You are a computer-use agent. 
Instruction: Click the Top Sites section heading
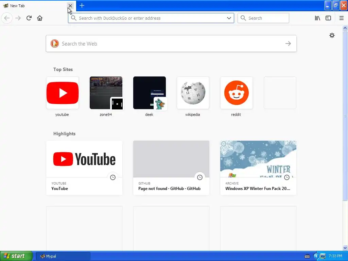(x=63, y=69)
